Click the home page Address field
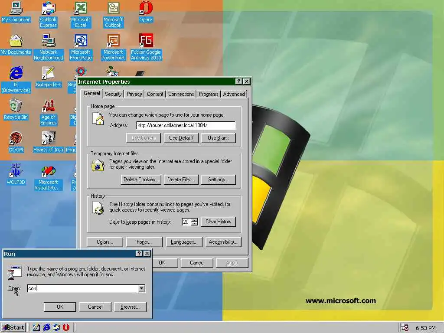Viewport: 444px width, 333px height. pos(186,125)
